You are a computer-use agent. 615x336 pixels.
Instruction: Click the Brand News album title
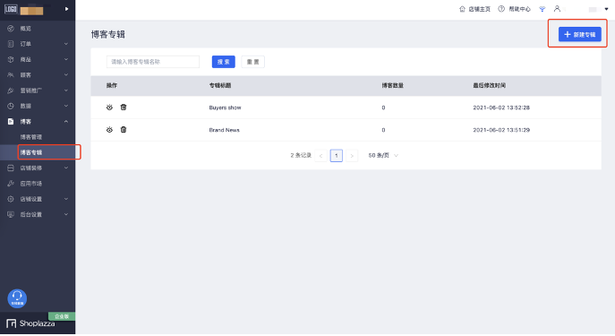[225, 130]
